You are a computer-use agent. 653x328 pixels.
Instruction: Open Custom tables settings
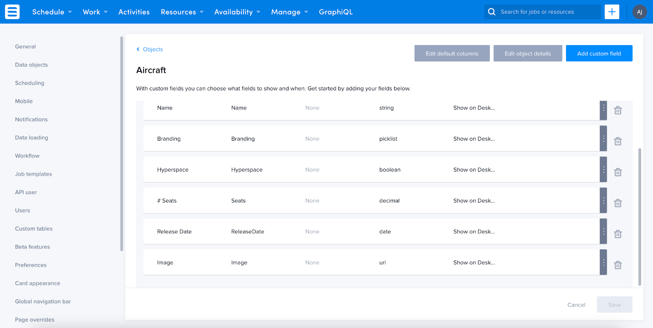[34, 229]
